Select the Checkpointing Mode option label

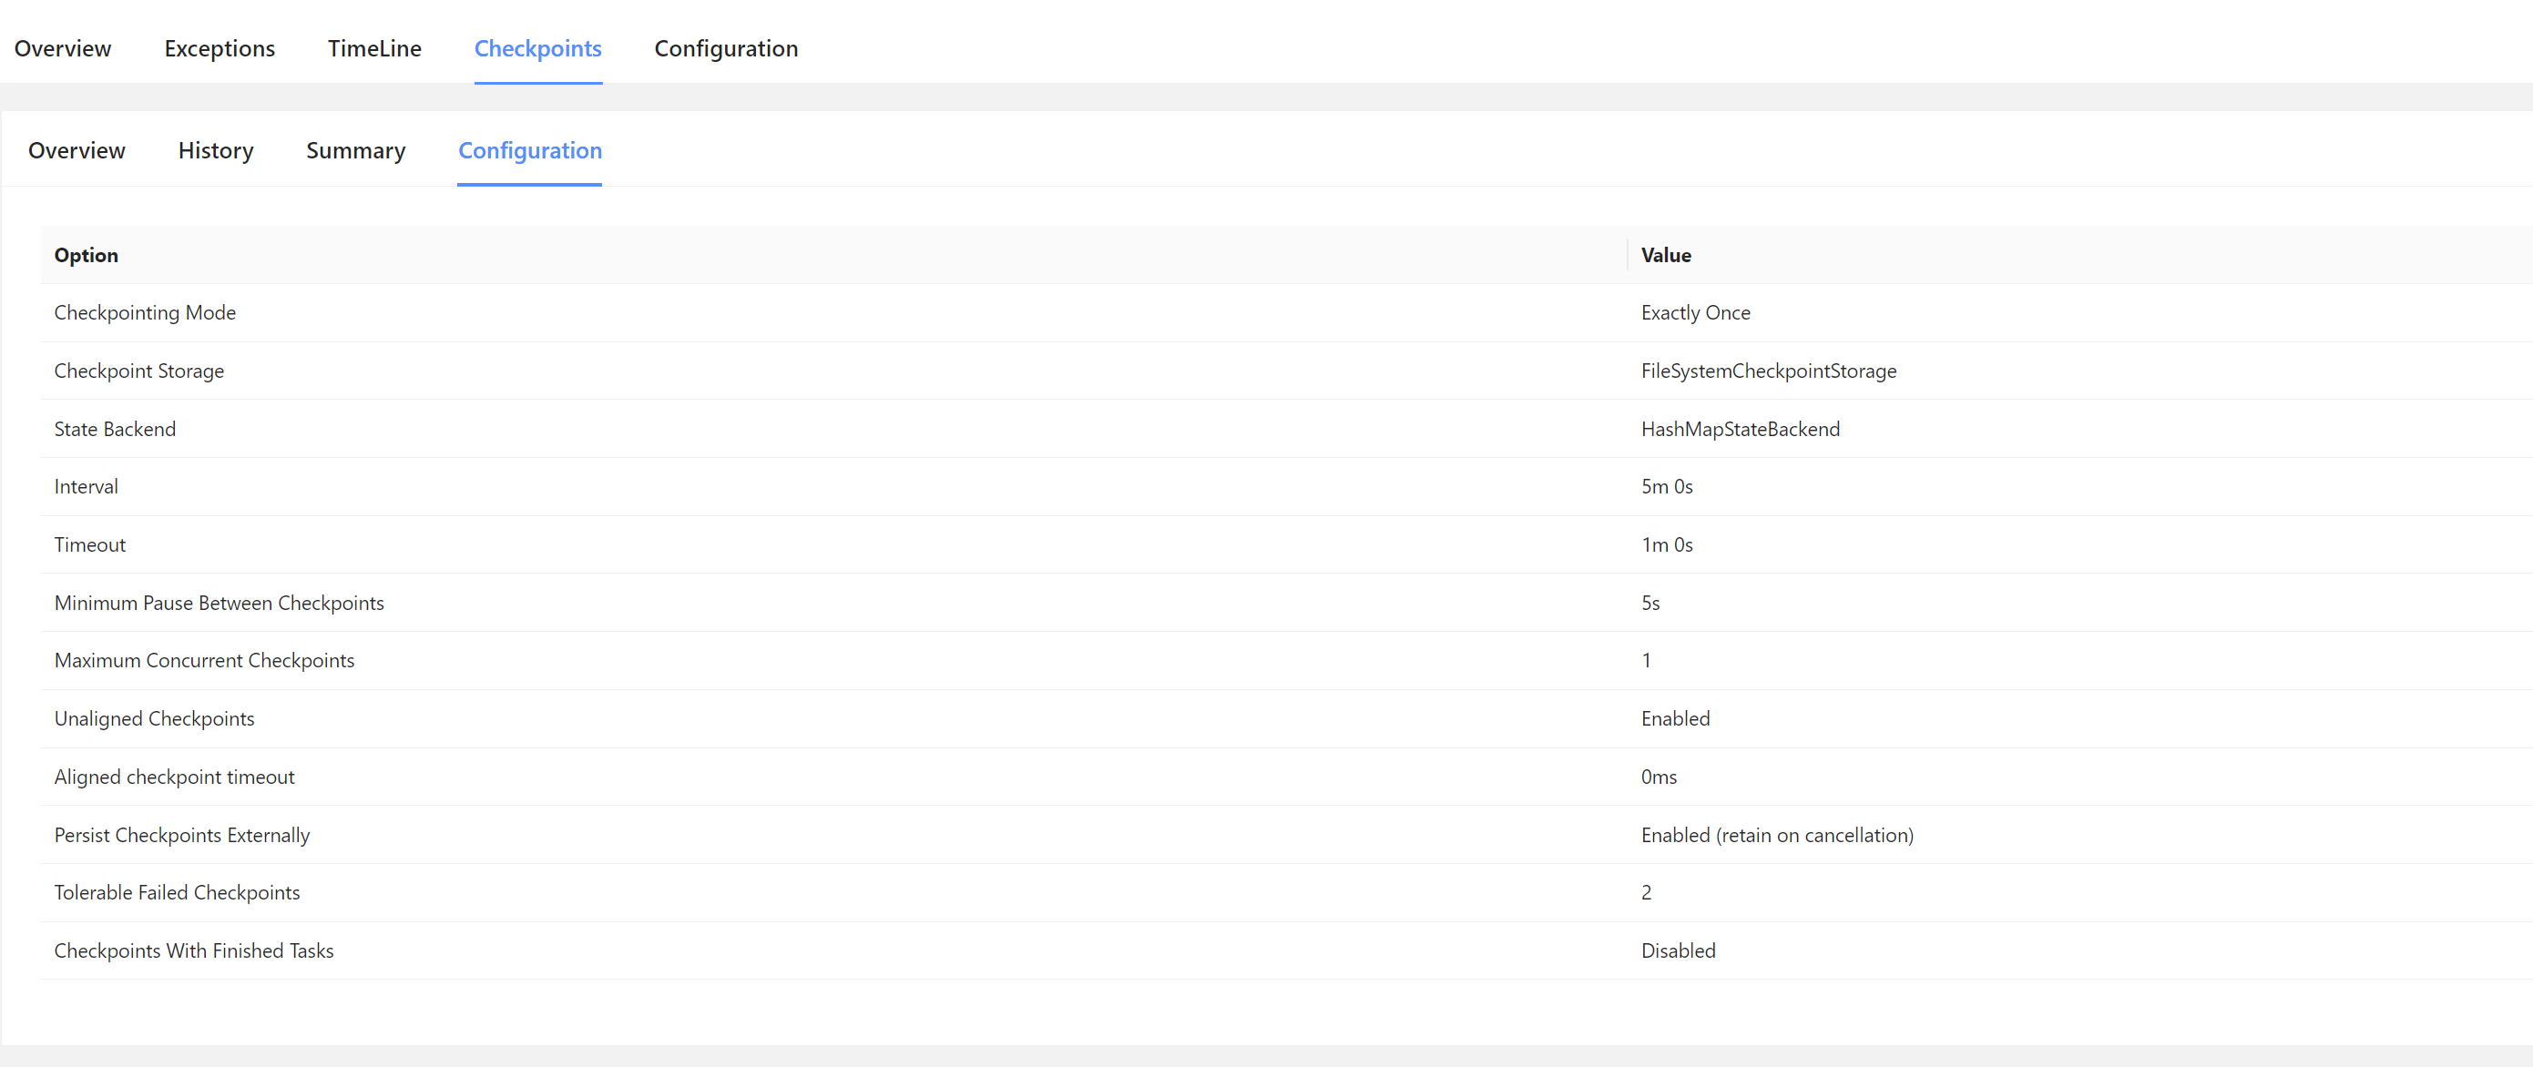pos(145,312)
